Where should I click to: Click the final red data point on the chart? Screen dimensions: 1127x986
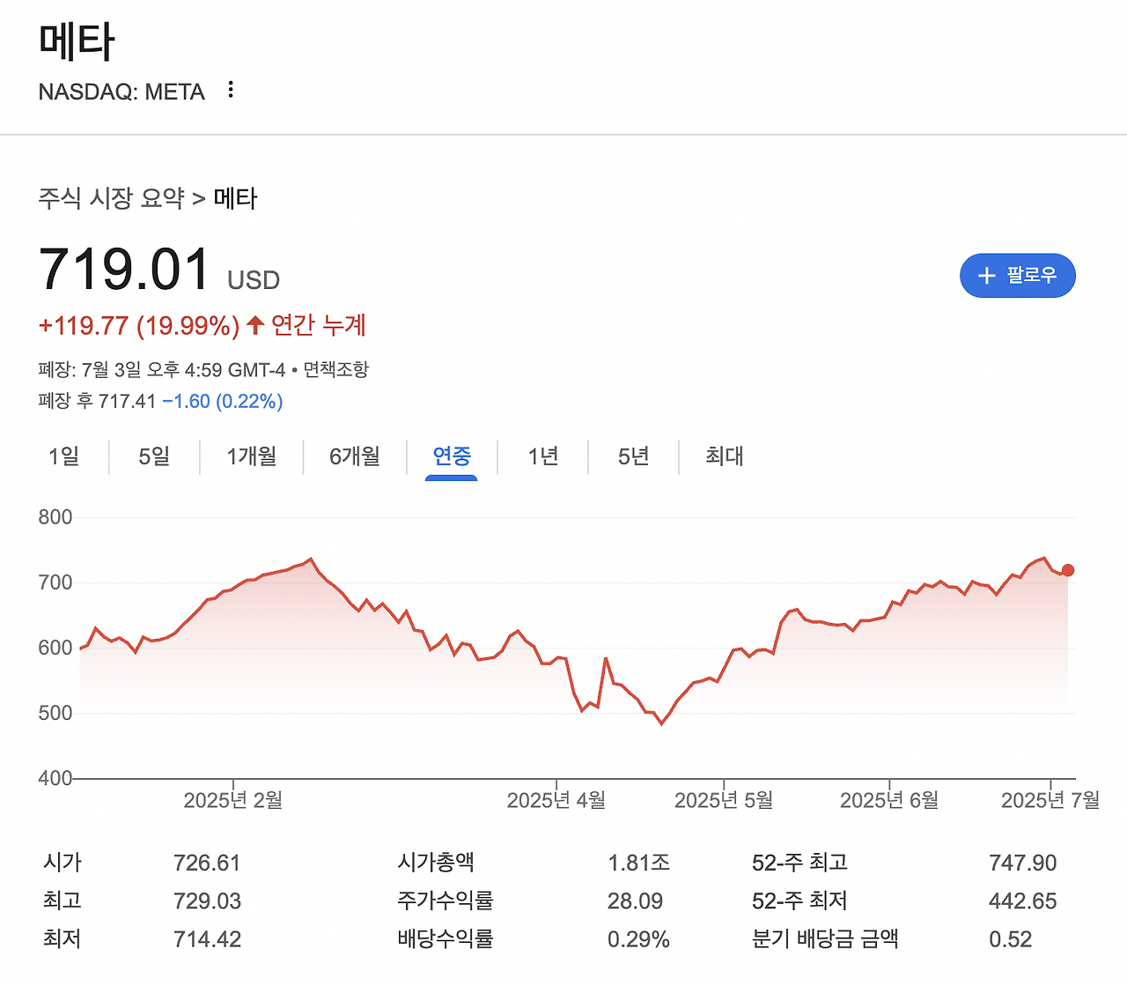[1068, 570]
